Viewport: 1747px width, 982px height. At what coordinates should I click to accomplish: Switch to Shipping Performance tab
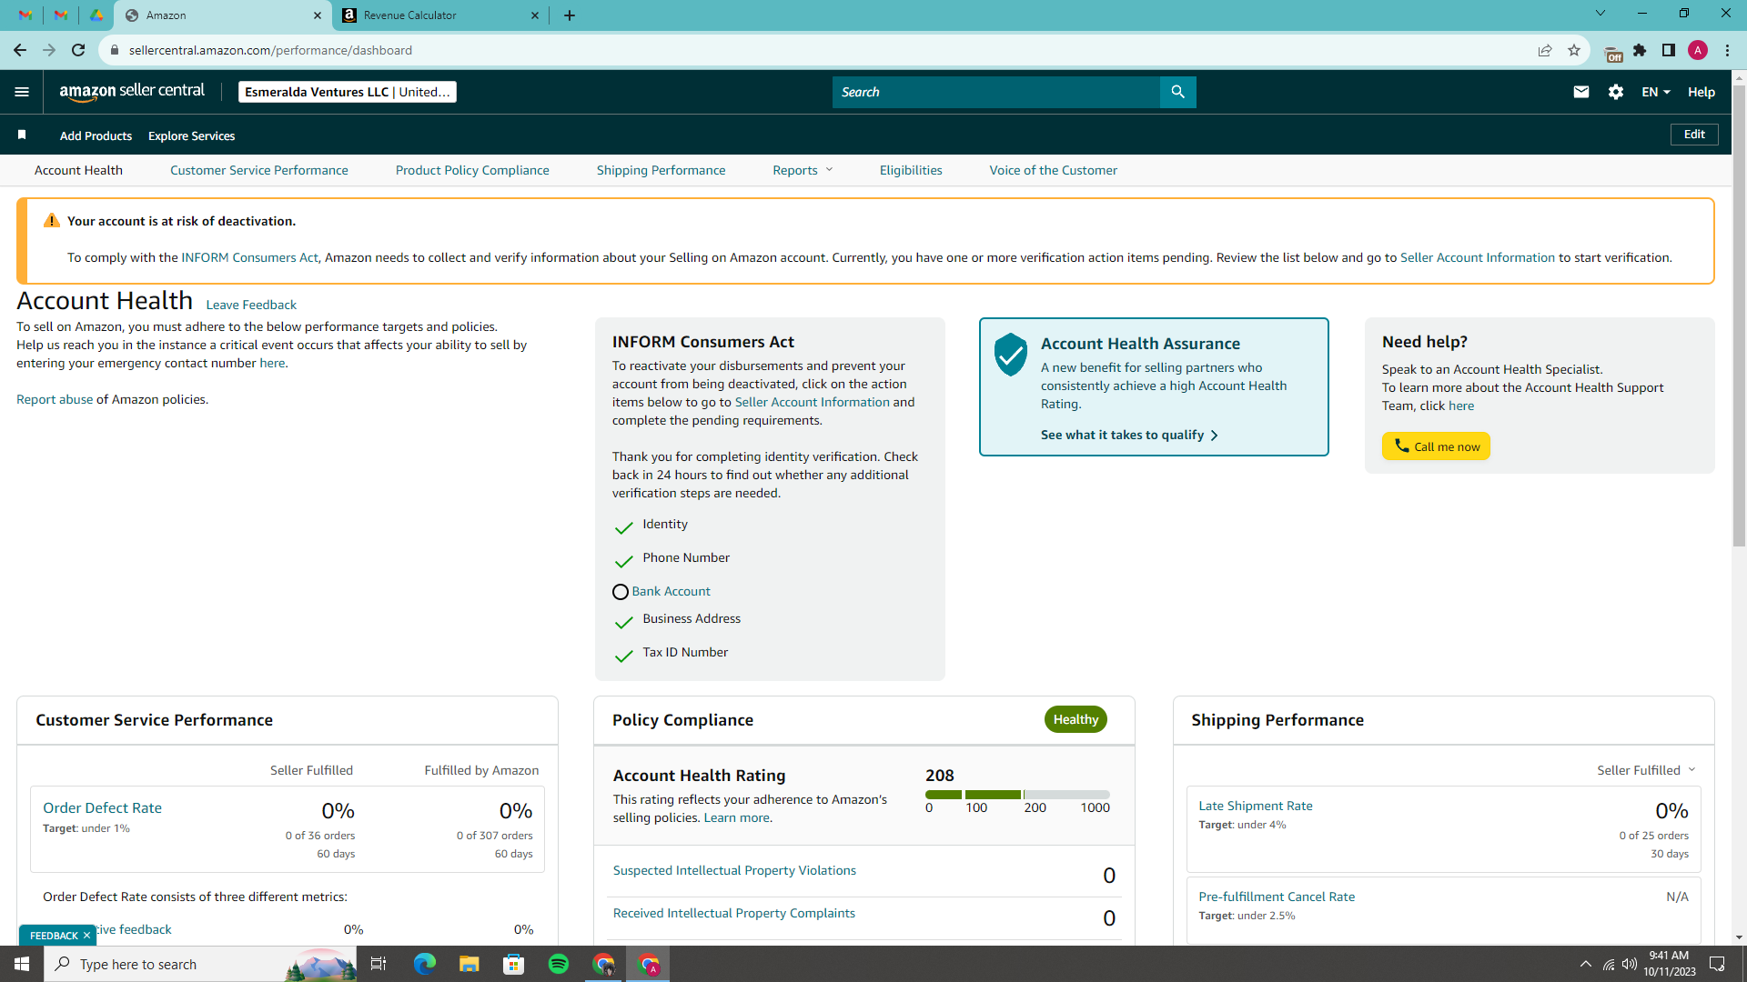pyautogui.click(x=661, y=170)
